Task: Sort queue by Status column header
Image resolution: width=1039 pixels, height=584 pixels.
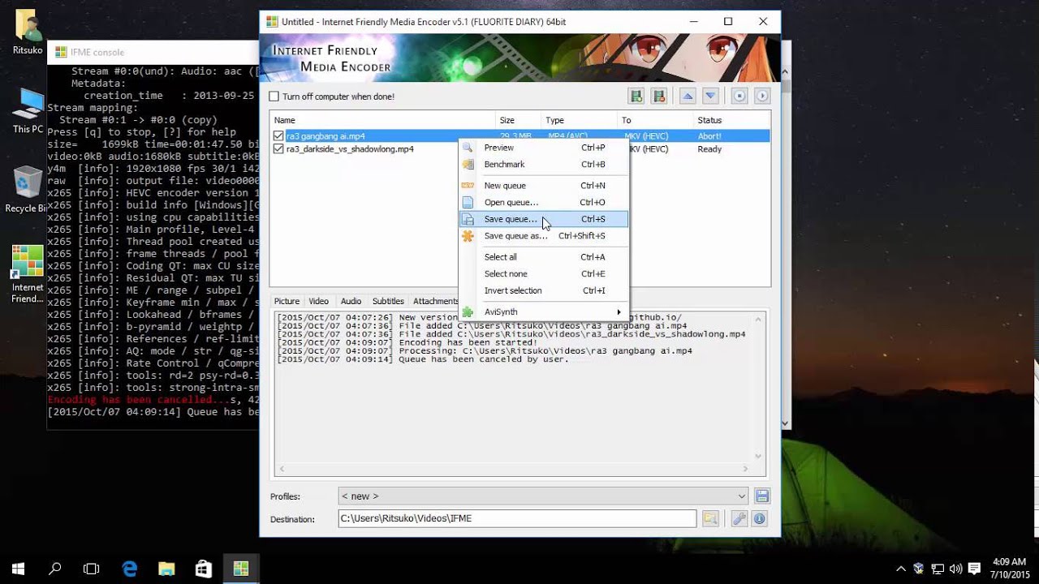Action: tap(732, 120)
